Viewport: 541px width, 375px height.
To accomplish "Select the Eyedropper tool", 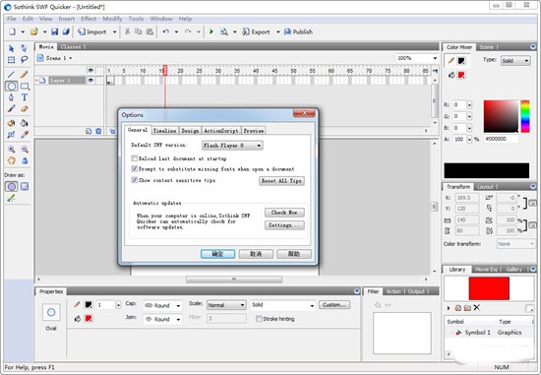I will point(25,135).
